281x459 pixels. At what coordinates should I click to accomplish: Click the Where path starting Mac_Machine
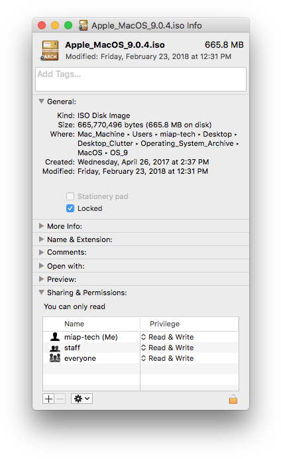pos(158,143)
